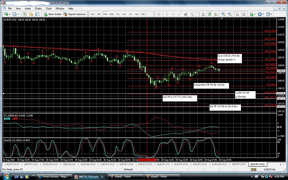The height and width of the screenshot is (180, 288).
Task: Switch chart to MN timeframe
Action: pos(143,14)
